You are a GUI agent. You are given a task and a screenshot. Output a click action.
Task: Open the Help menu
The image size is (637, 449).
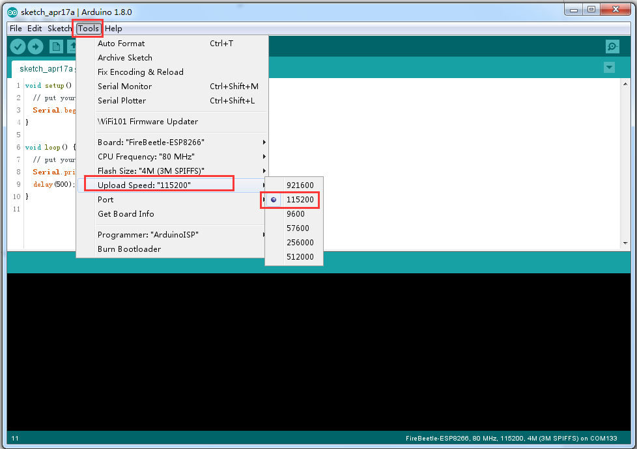coord(113,29)
